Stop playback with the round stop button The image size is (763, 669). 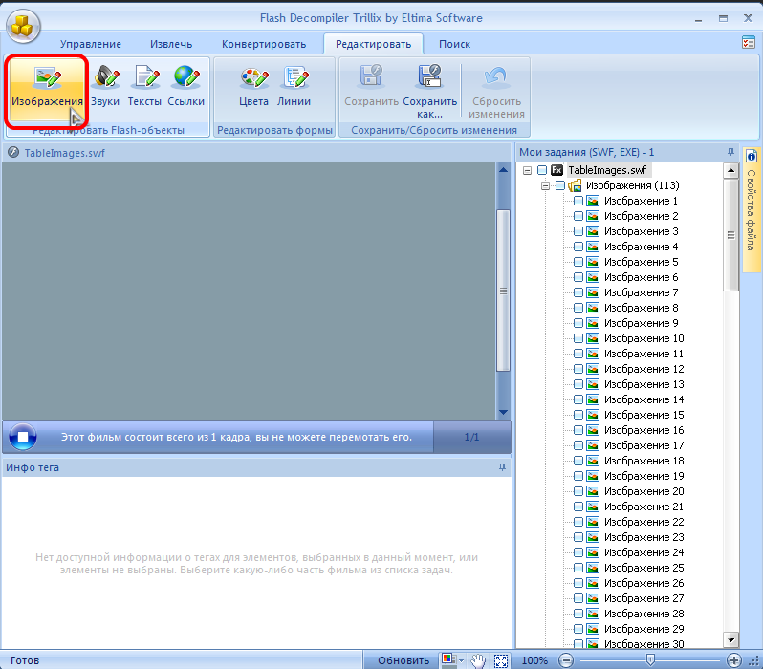tap(22, 437)
